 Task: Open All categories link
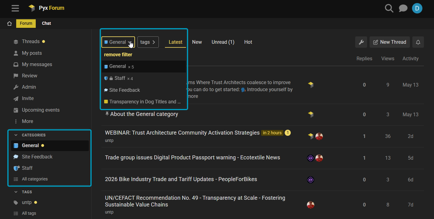[x=35, y=179]
